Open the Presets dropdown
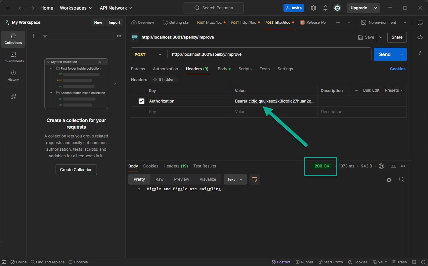The width and height of the screenshot is (428, 266). pyautogui.click(x=394, y=90)
